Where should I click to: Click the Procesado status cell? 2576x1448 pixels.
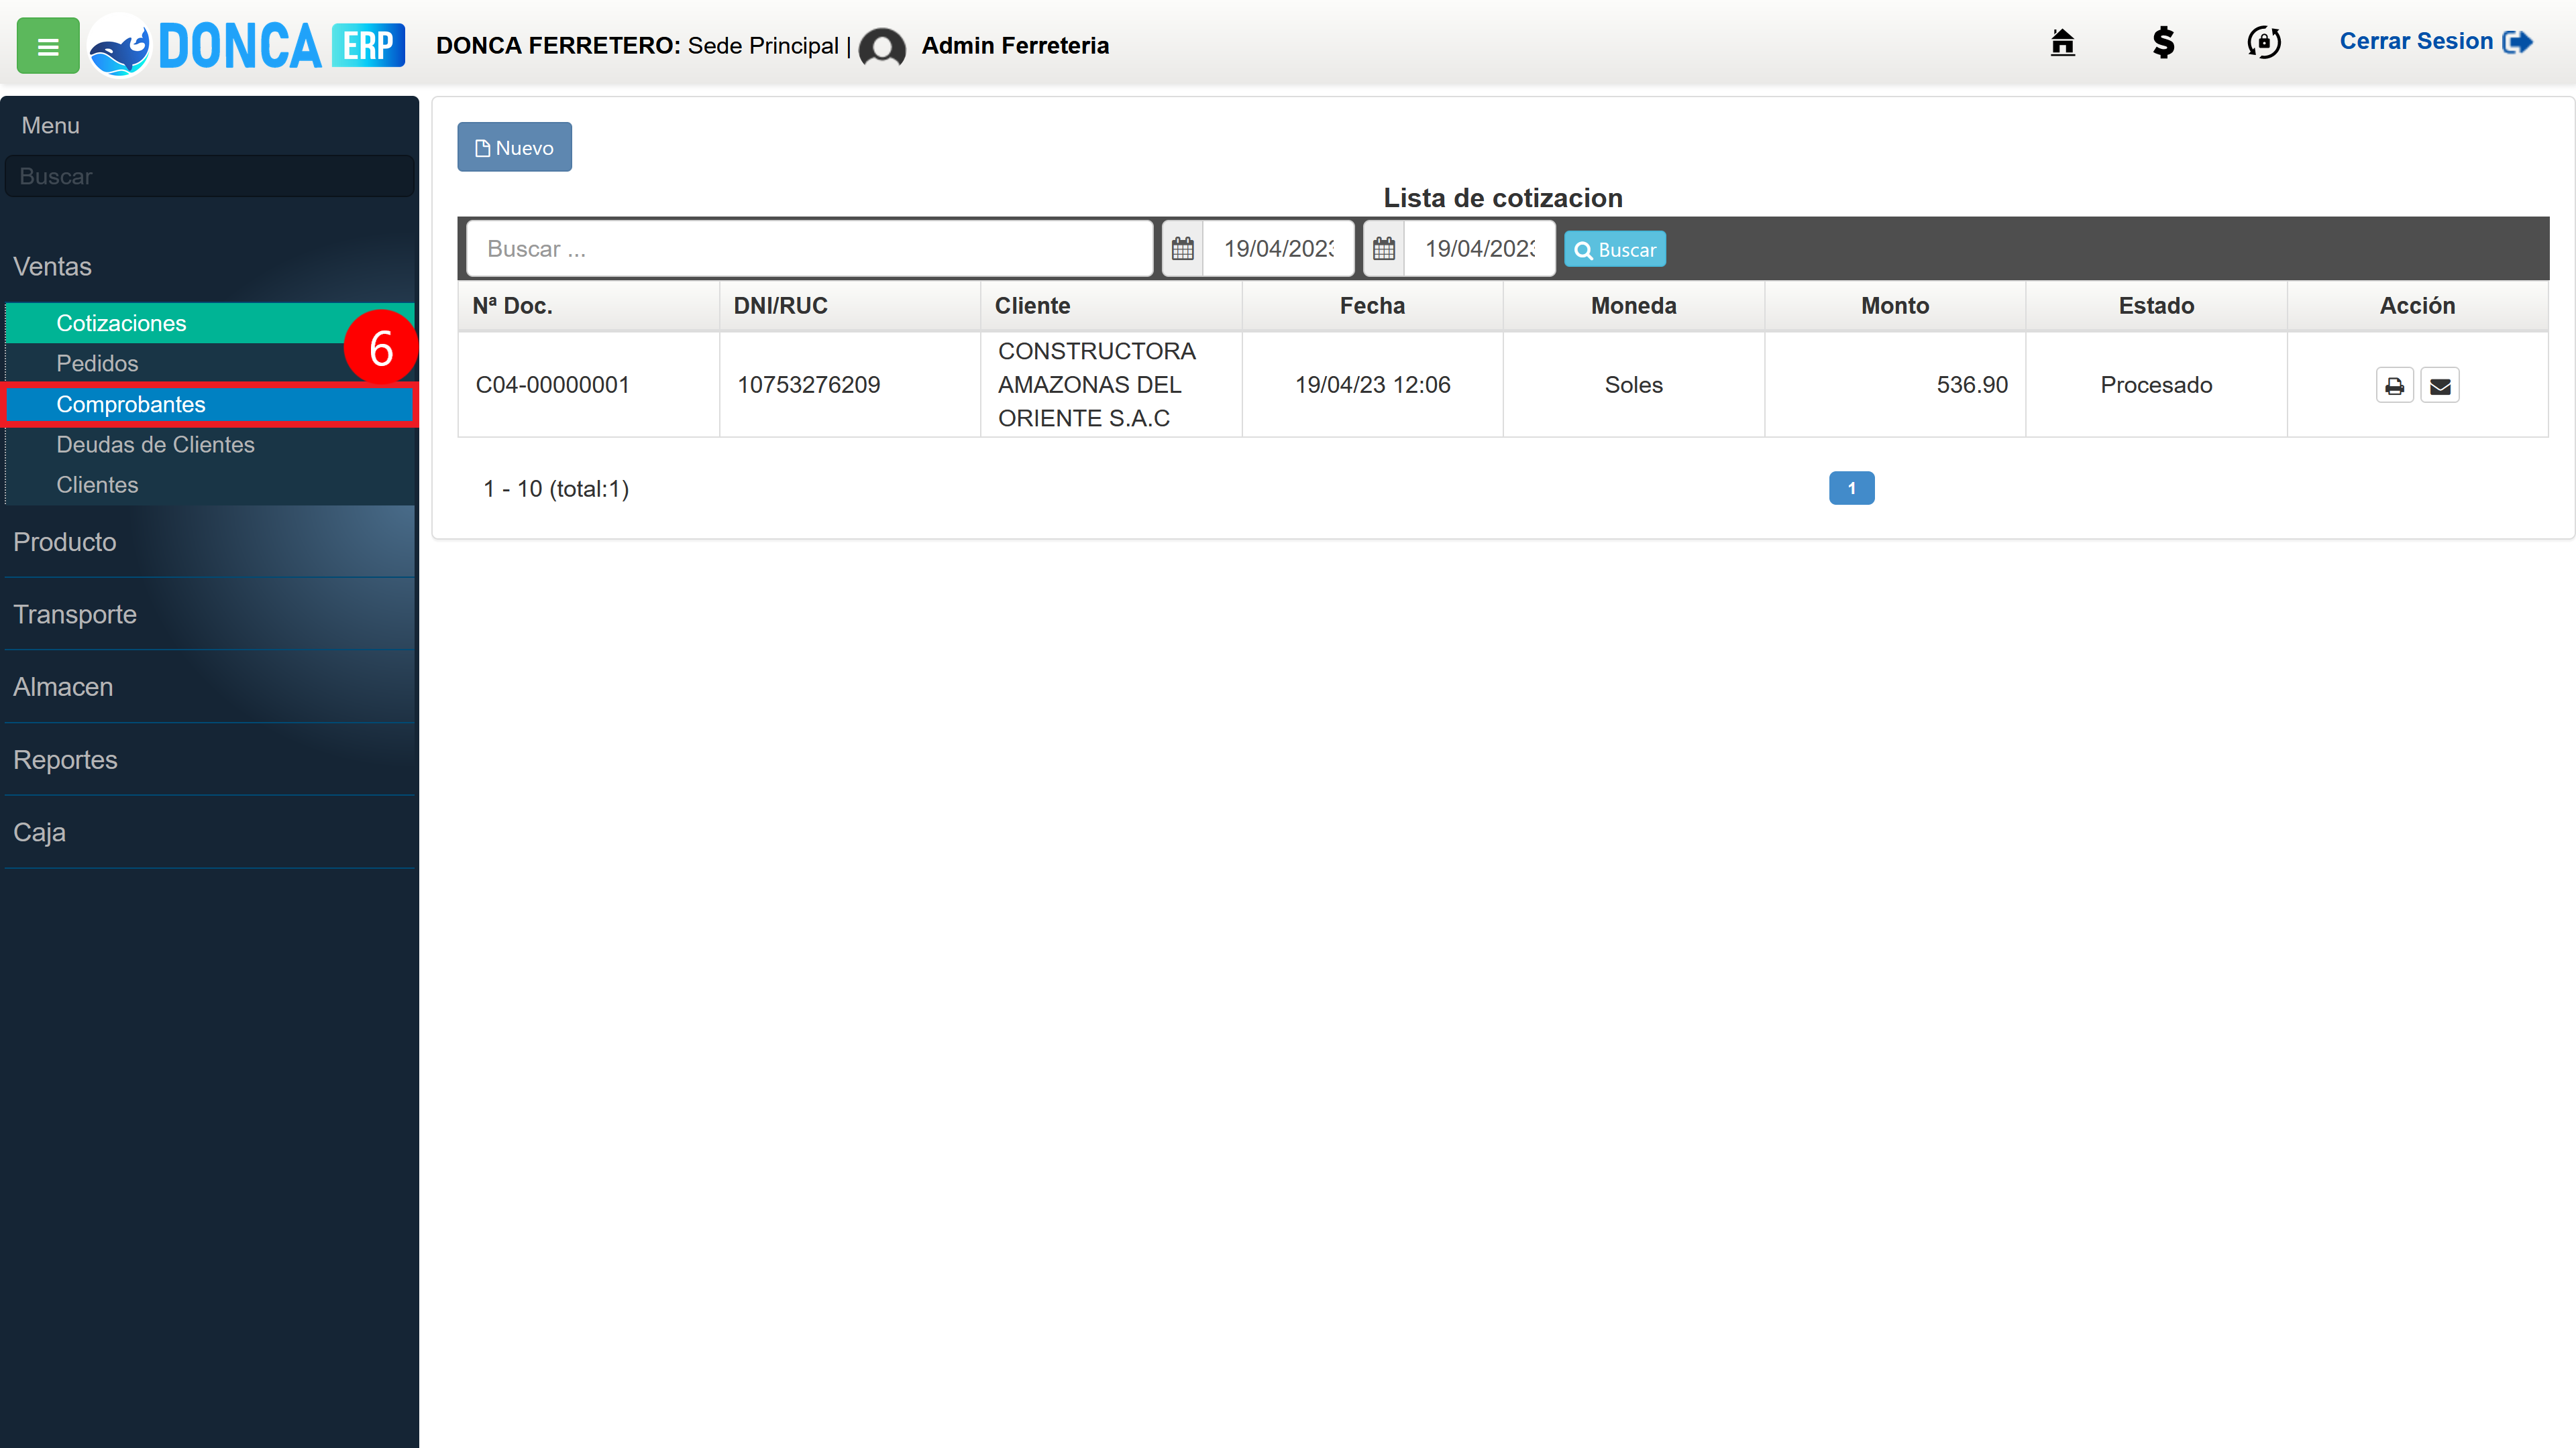click(2156, 385)
